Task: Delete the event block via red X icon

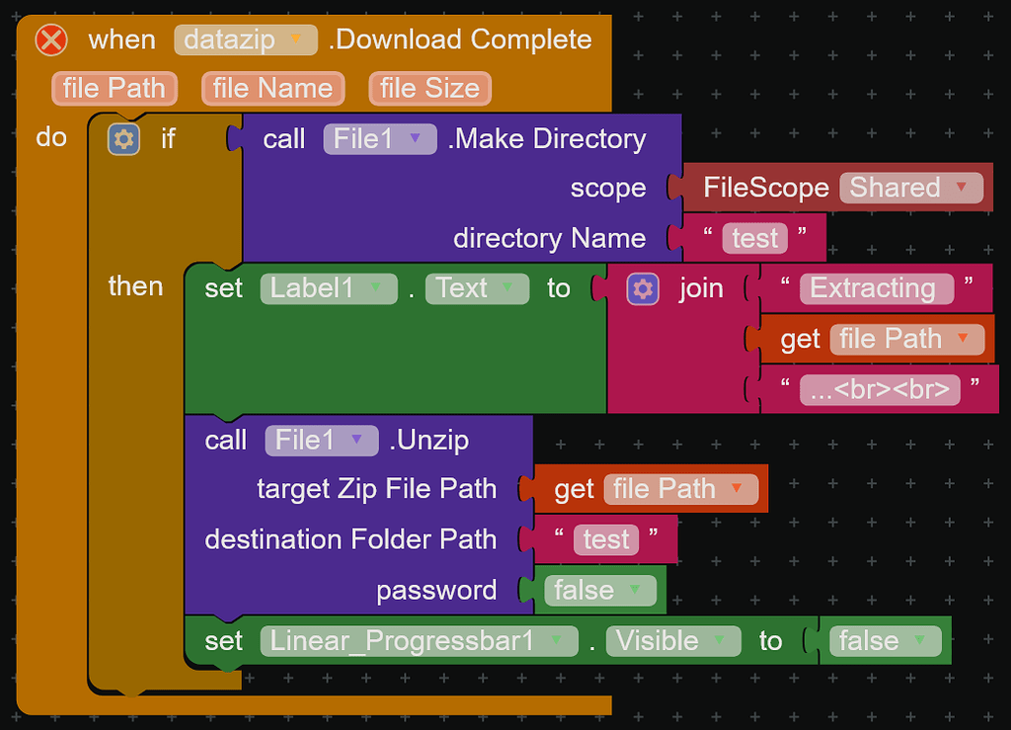Action: click(50, 40)
